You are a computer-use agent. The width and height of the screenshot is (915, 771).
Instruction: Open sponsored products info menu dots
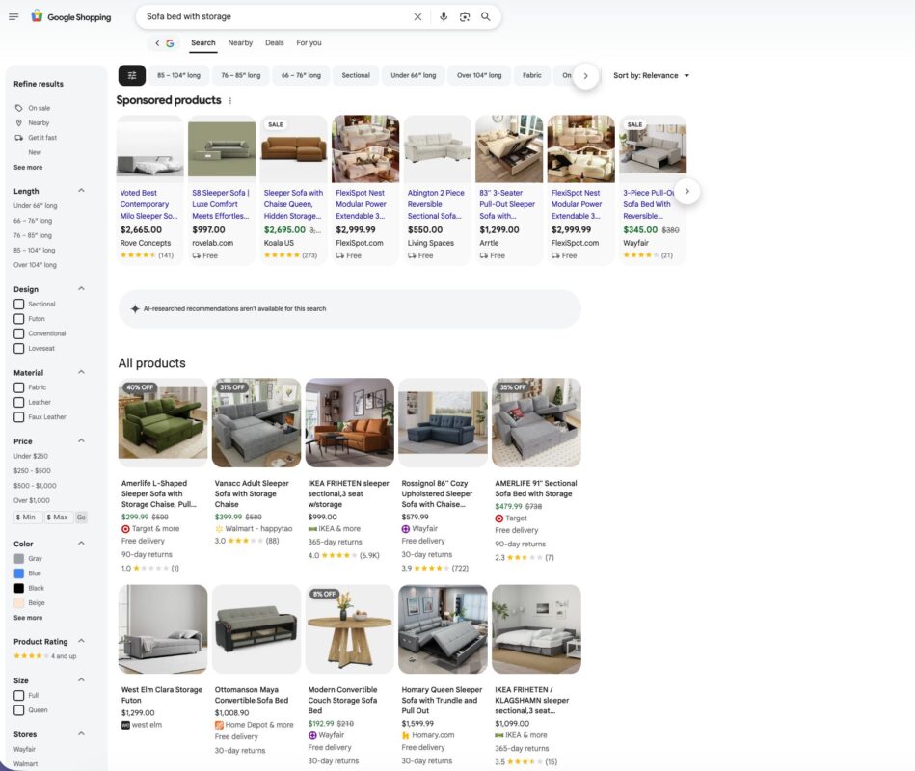230,101
